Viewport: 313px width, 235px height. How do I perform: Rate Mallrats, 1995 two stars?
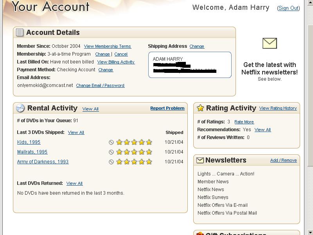pos(126,152)
